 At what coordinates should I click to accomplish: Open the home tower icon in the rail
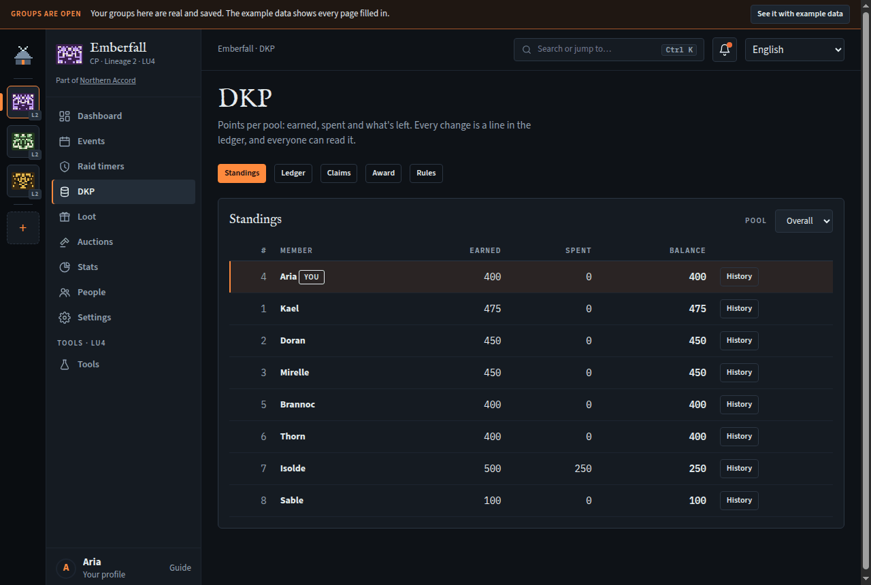click(x=23, y=56)
